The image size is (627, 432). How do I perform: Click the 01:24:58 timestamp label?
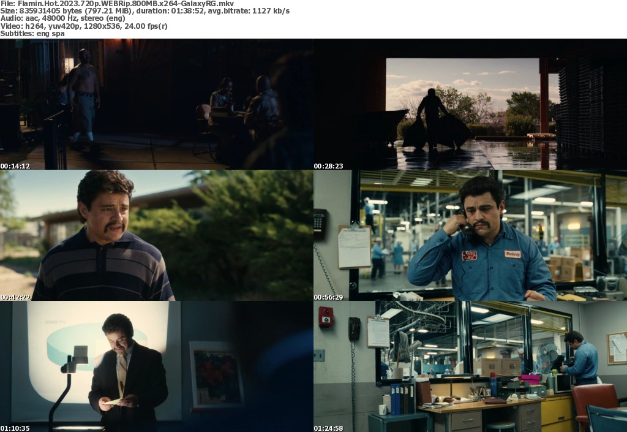coord(328,428)
